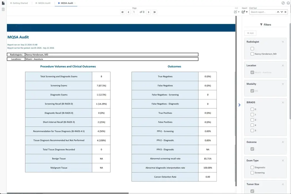Go to next report page
The height and width of the screenshot is (194, 291).
point(148,12)
